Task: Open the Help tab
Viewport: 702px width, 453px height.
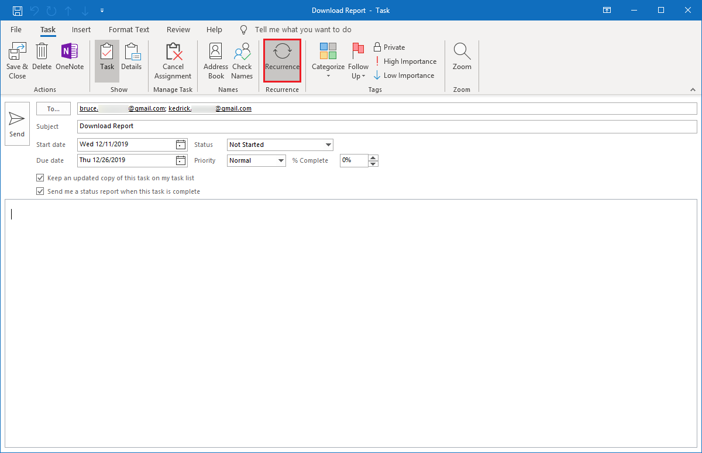Action: (x=214, y=29)
